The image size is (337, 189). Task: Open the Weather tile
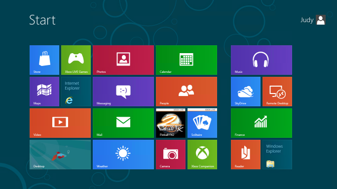click(x=123, y=155)
